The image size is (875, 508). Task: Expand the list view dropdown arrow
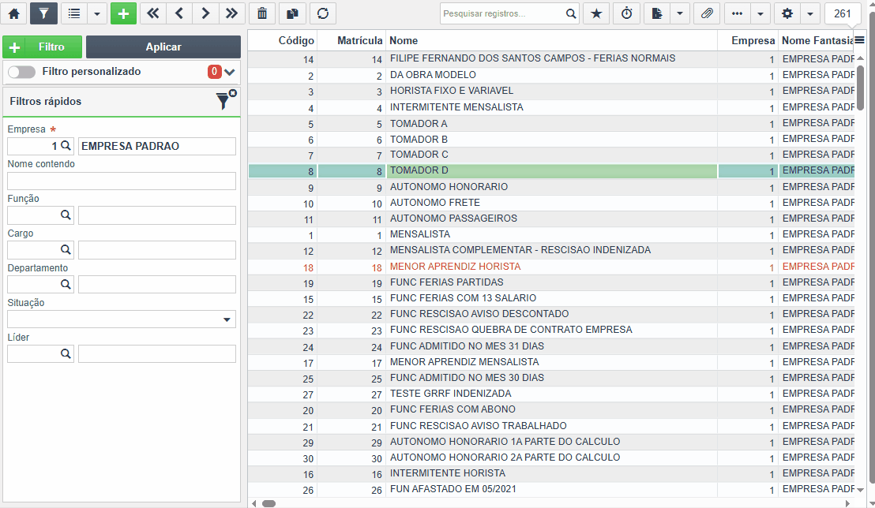click(x=97, y=13)
